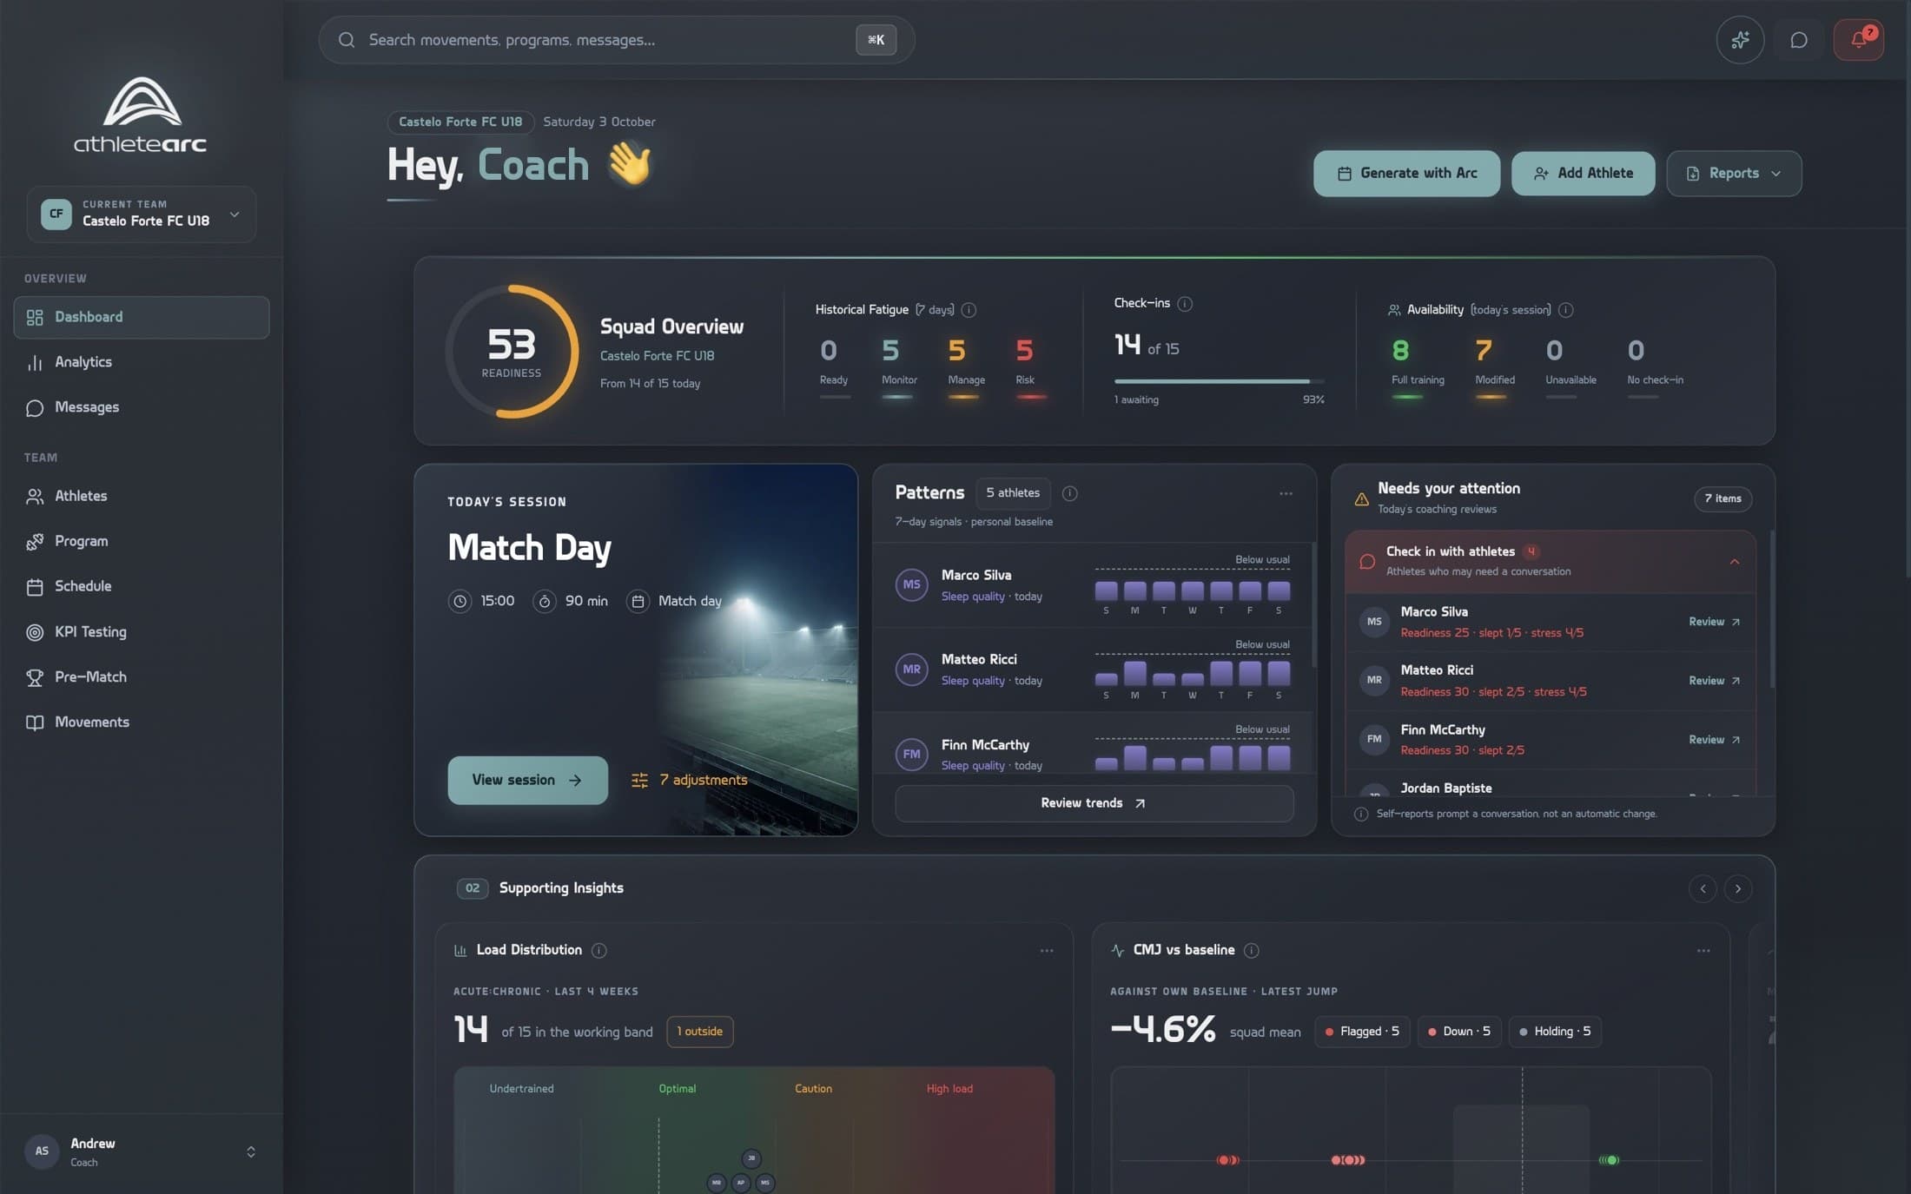This screenshot has width=1911, height=1194.
Task: Open Dashboard in sidebar
Action: tap(141, 317)
